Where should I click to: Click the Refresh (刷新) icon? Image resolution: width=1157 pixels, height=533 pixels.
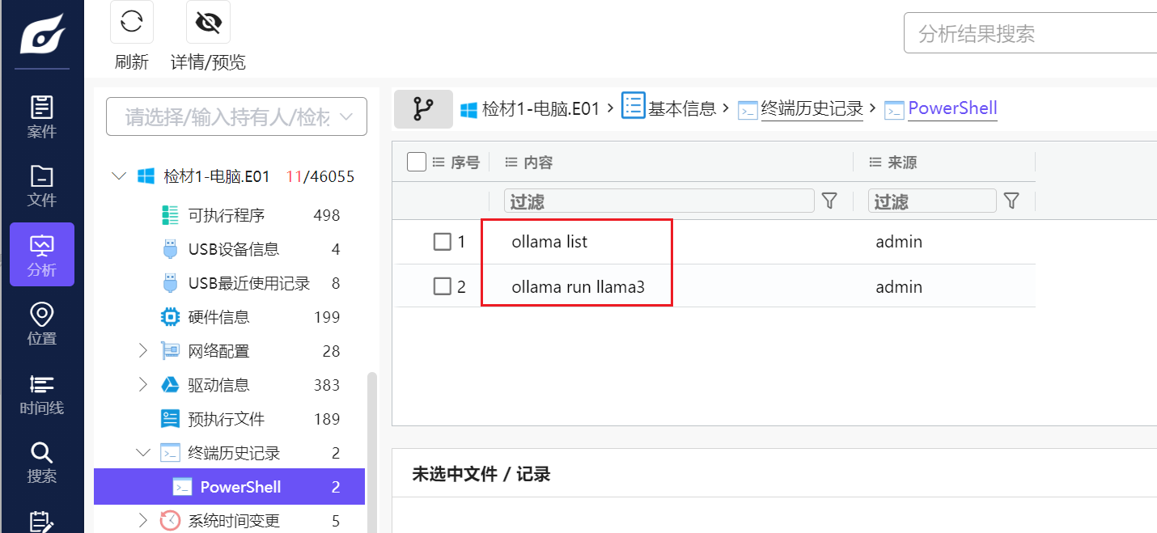pos(132,23)
